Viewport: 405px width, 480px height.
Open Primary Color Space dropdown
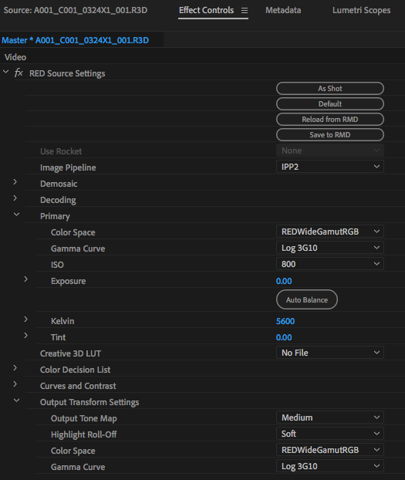[x=330, y=232]
